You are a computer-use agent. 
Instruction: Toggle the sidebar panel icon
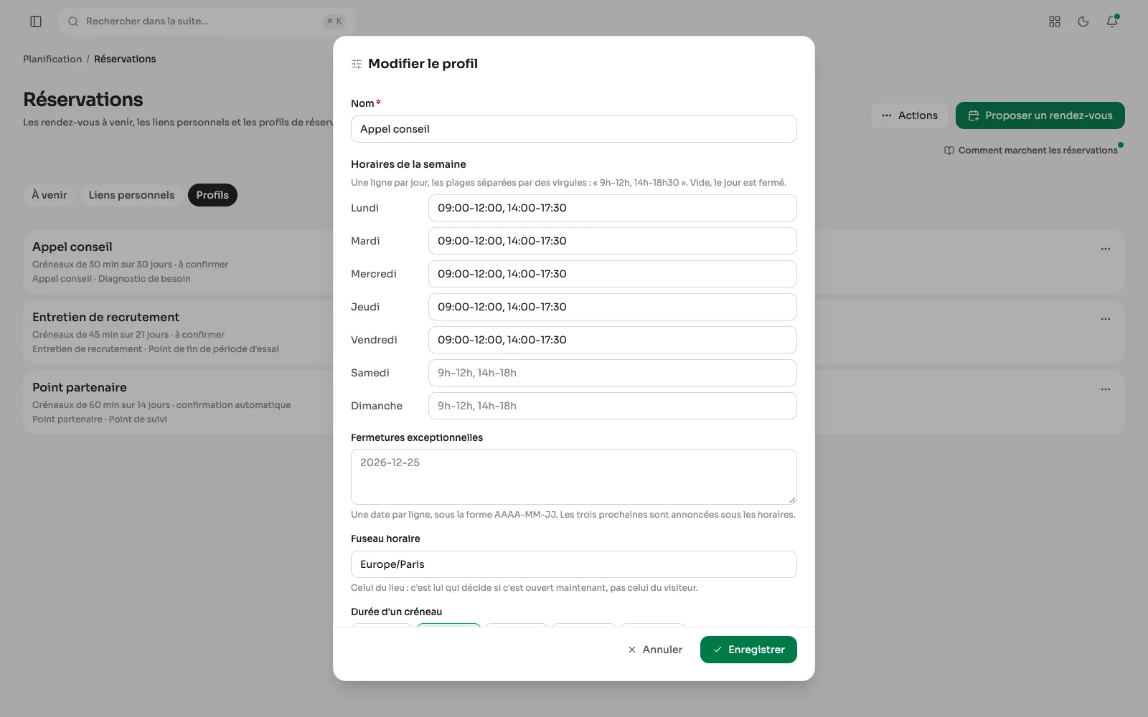pyautogui.click(x=36, y=22)
